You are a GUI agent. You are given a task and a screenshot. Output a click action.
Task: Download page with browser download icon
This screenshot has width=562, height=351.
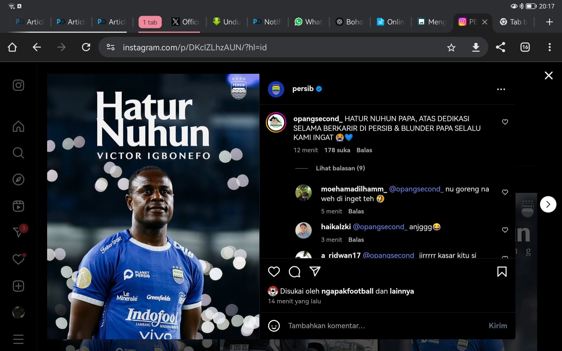click(476, 47)
